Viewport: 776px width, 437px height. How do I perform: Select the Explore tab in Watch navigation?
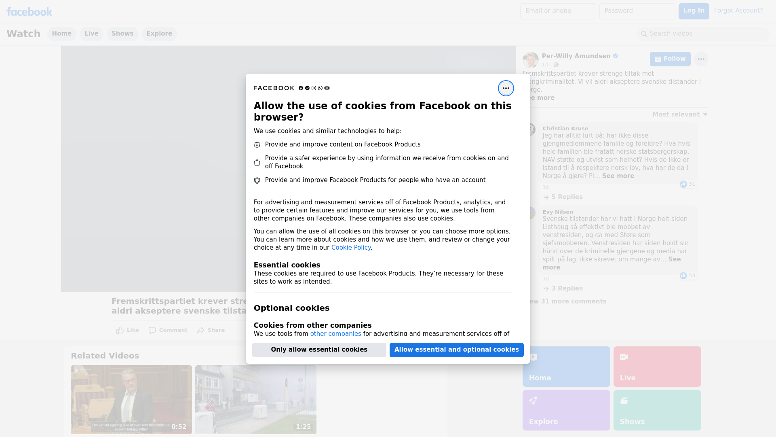point(159,34)
